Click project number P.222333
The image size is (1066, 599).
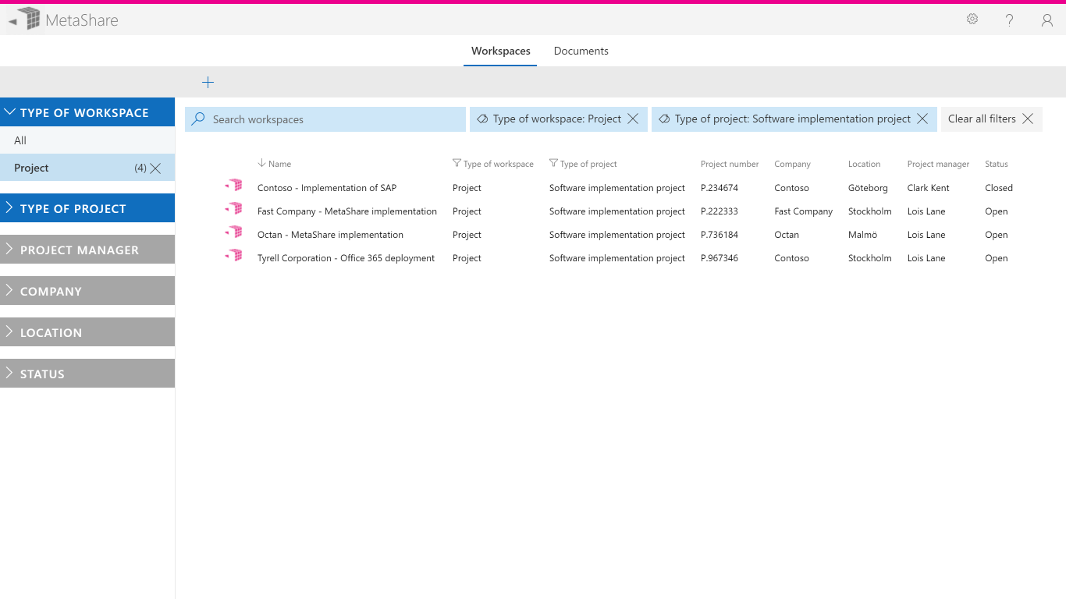tap(720, 211)
